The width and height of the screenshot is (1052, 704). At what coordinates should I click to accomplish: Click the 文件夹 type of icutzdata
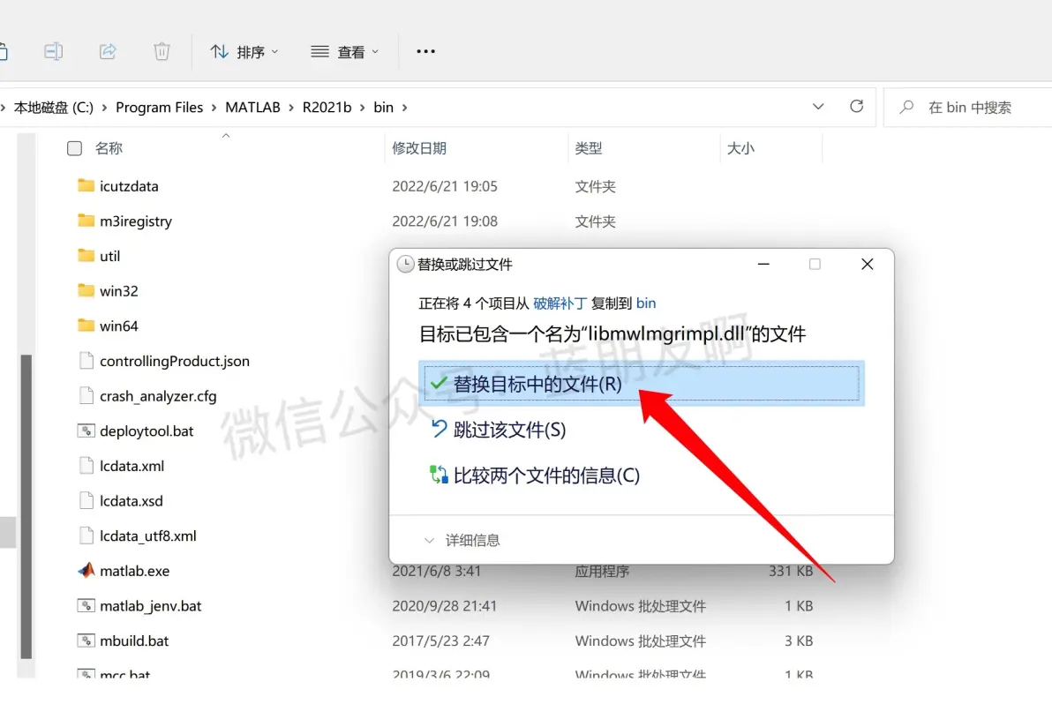point(595,186)
